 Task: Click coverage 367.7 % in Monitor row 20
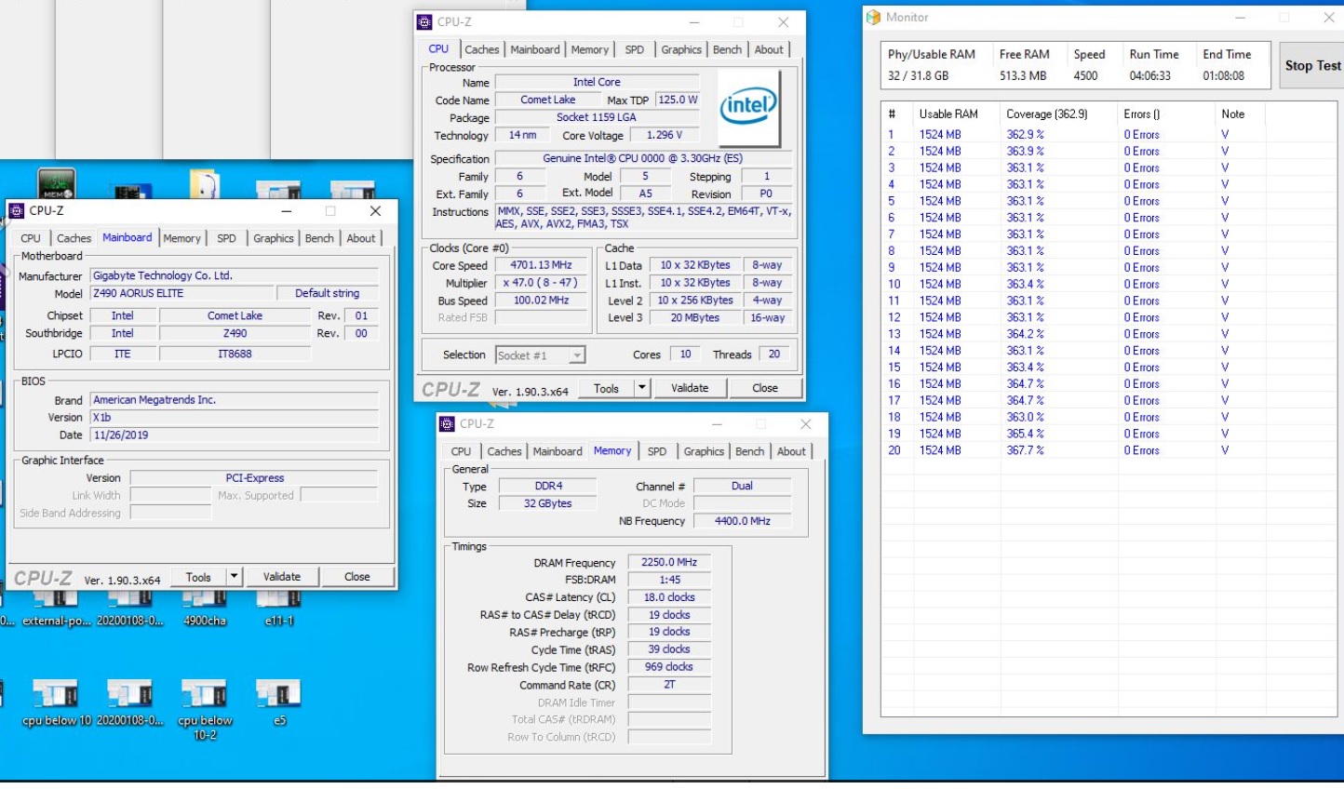[x=1025, y=451]
